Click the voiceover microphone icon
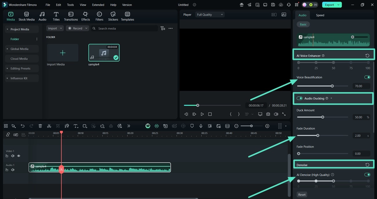 pos(201,126)
